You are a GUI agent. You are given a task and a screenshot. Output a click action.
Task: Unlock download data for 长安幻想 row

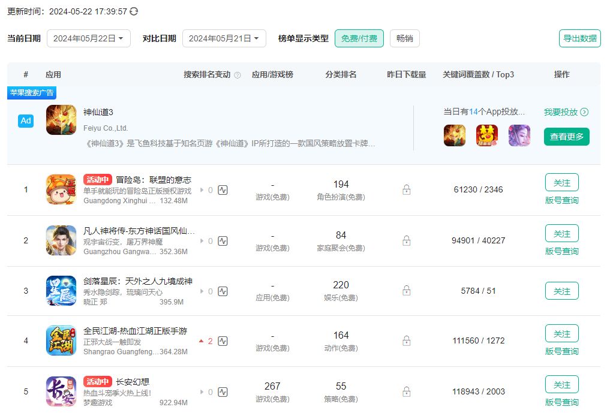click(407, 392)
